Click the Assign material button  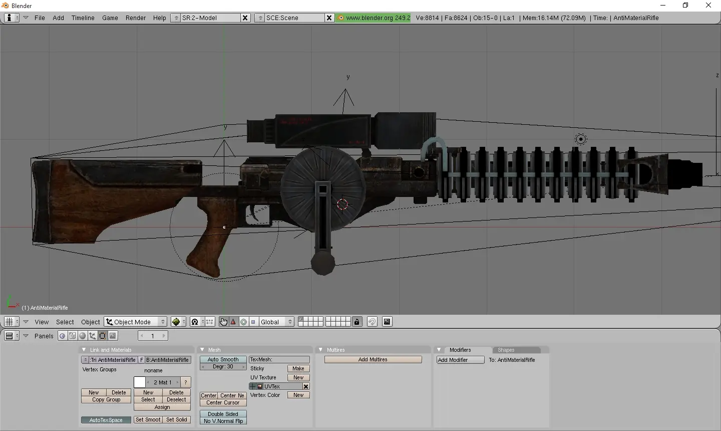coord(162,407)
